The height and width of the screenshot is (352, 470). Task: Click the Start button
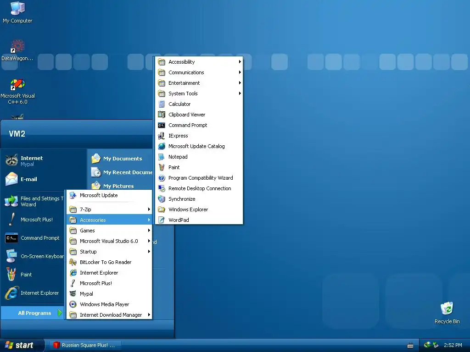tap(22, 345)
